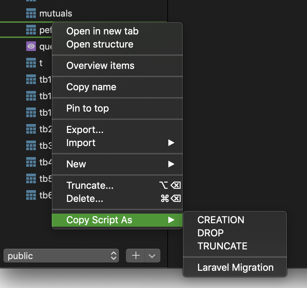Image resolution: width=307 pixels, height=288 pixels.
Task: Select CREATION from the script submenu
Action: tap(221, 220)
